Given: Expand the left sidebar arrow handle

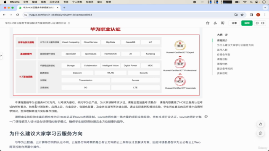Looking at the screenshot, I should (1, 56).
